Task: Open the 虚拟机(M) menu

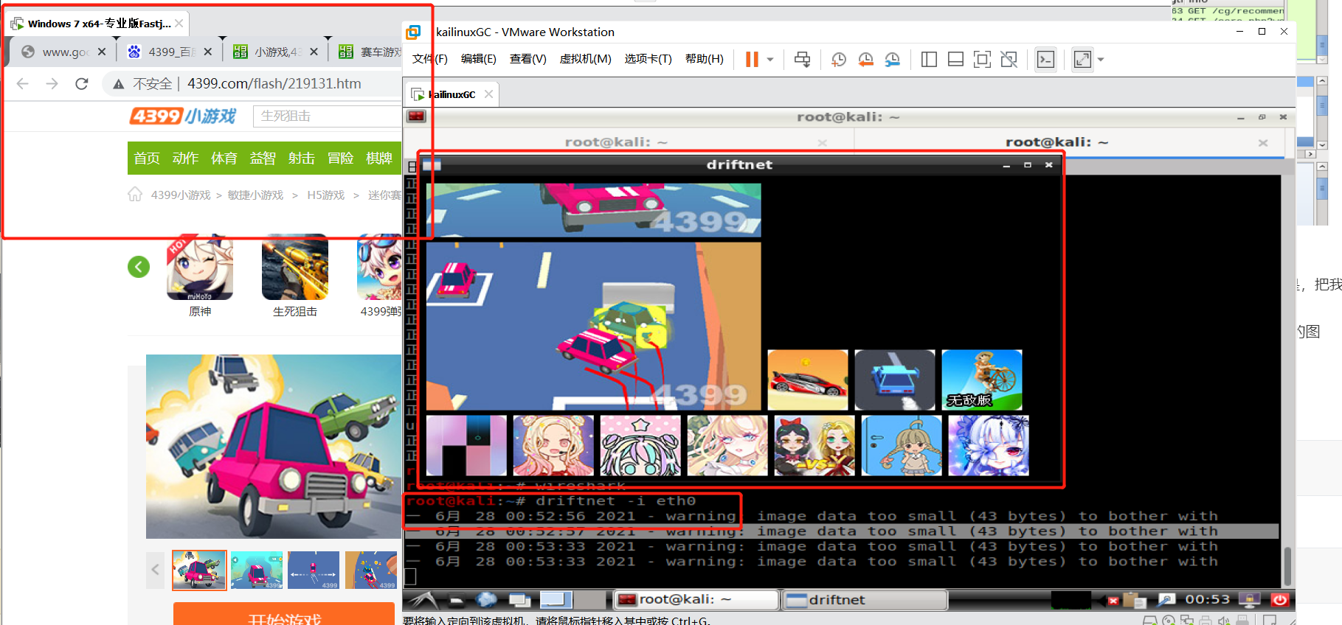Action: click(x=585, y=59)
